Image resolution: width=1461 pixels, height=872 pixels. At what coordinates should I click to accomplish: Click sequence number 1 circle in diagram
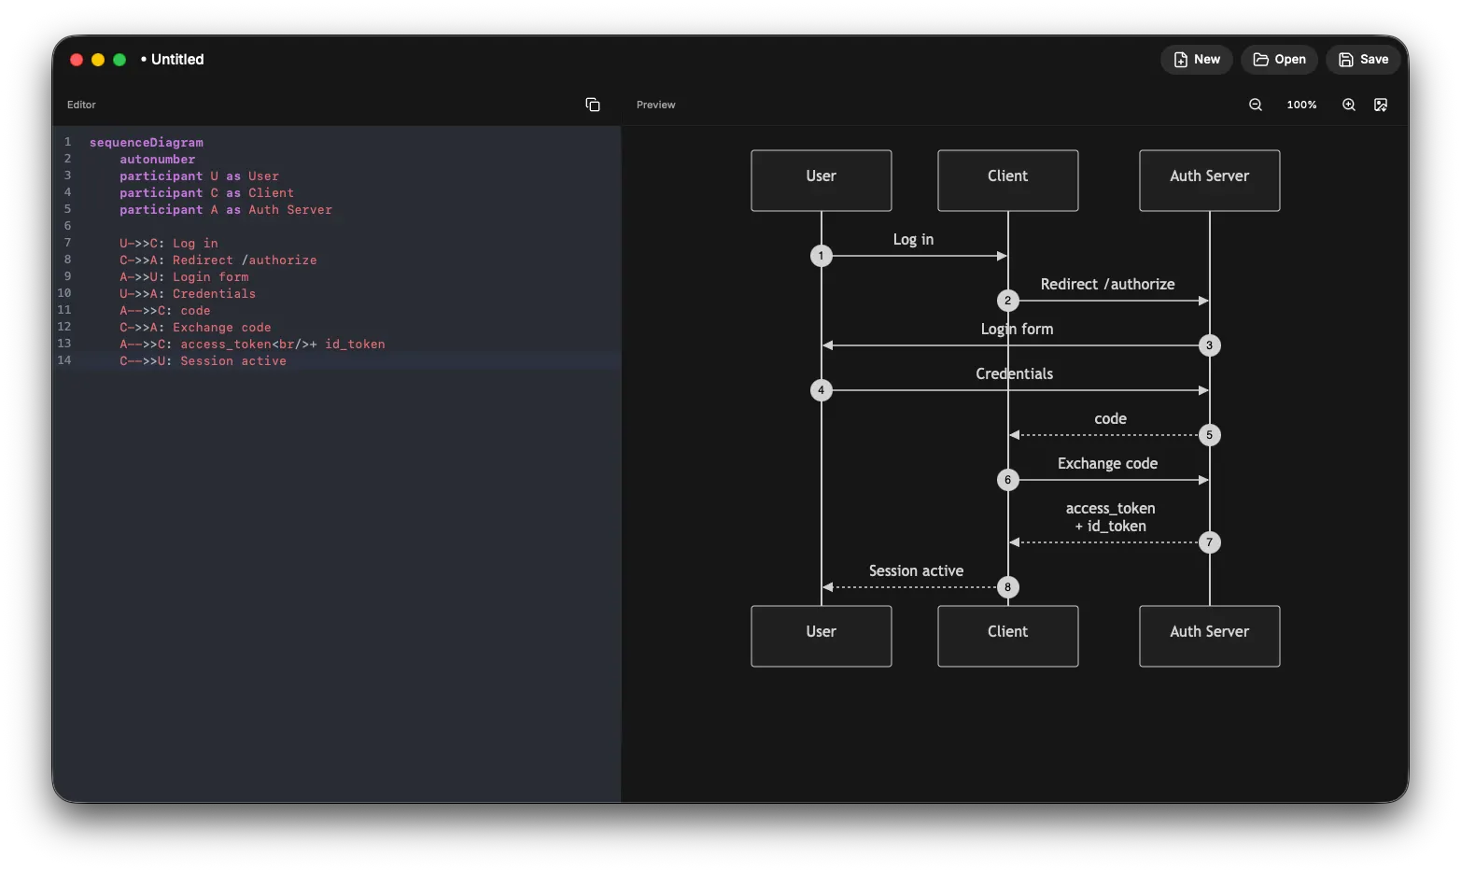tap(821, 256)
